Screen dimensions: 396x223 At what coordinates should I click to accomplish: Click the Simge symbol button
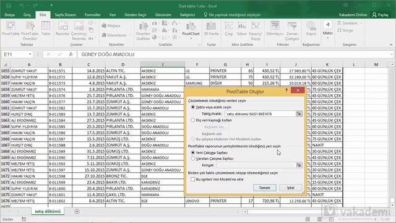coord(345,30)
